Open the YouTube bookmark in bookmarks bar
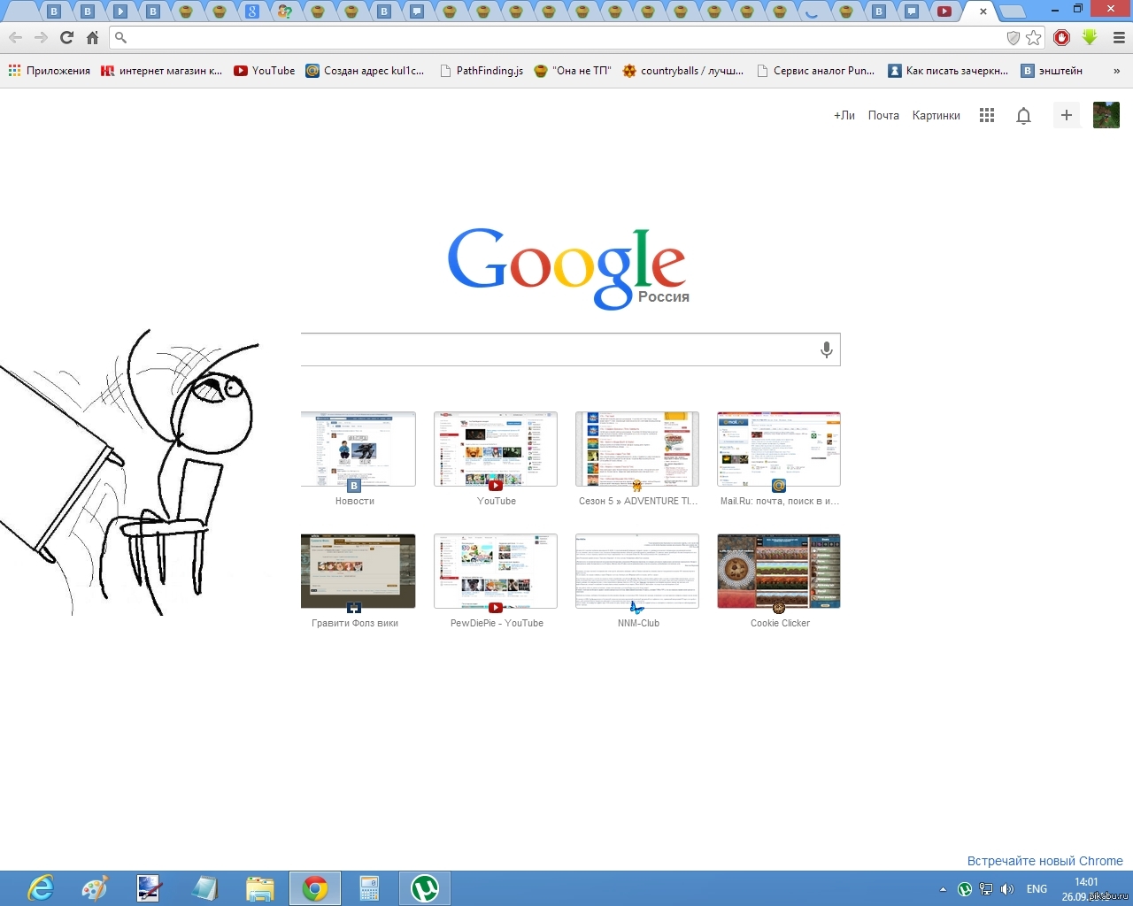1133x906 pixels. pyautogui.click(x=264, y=71)
